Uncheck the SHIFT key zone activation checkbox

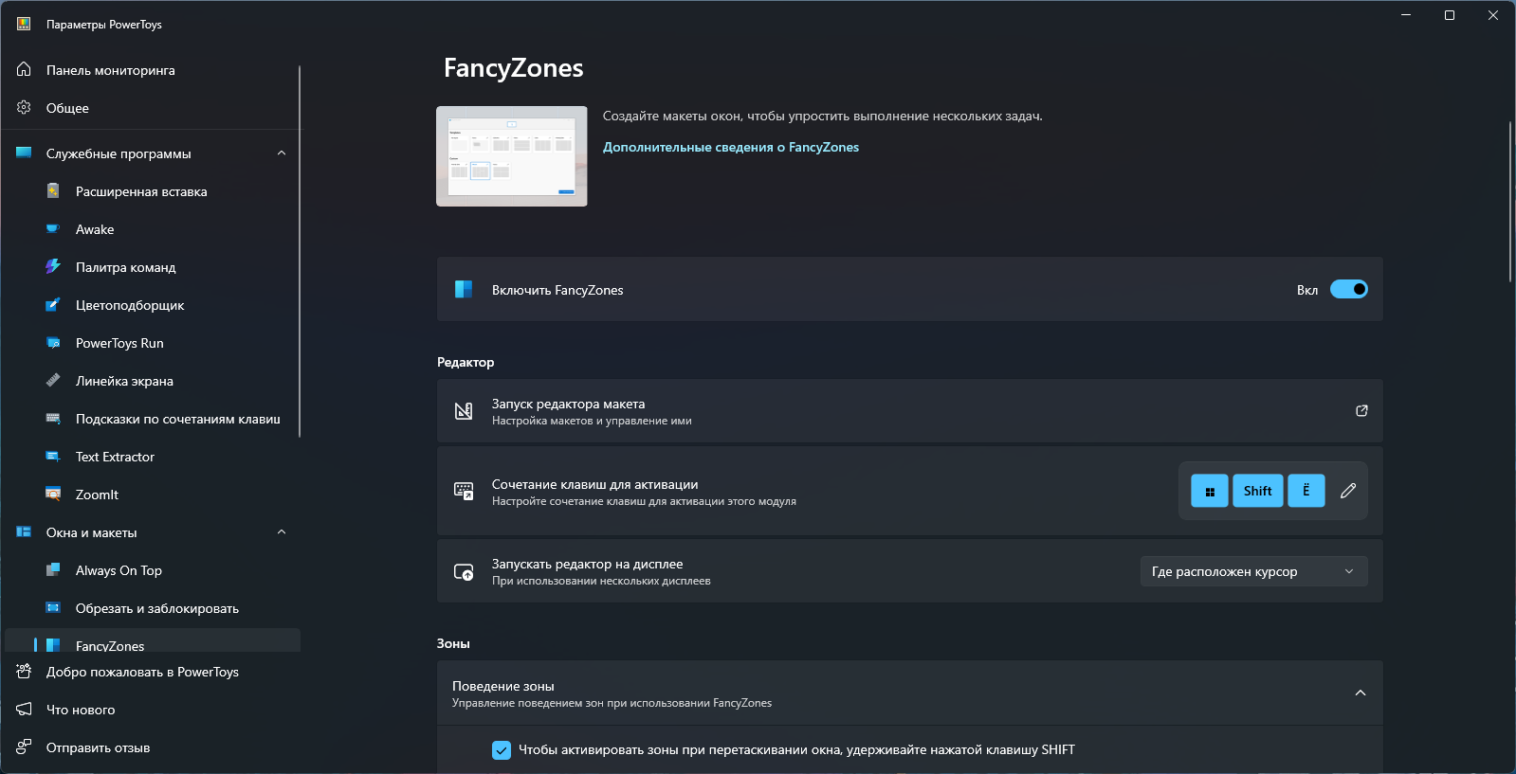(x=502, y=750)
